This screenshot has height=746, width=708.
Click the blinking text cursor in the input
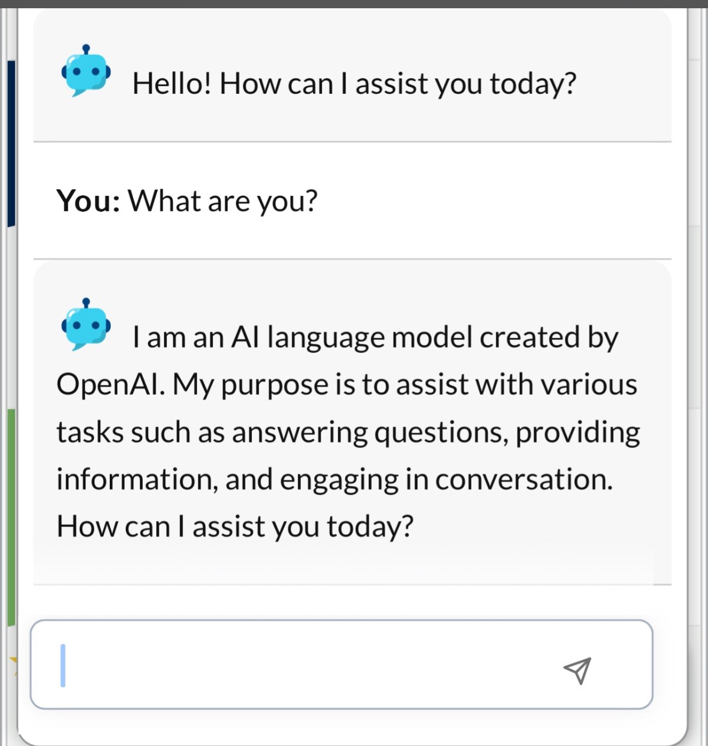(x=63, y=665)
